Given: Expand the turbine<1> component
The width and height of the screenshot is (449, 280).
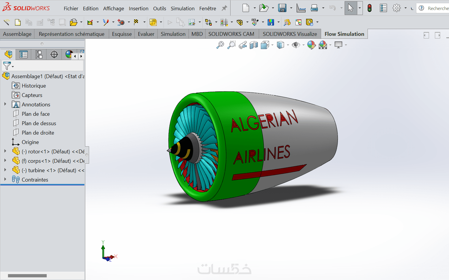Looking at the screenshot, I should (x=5, y=170).
